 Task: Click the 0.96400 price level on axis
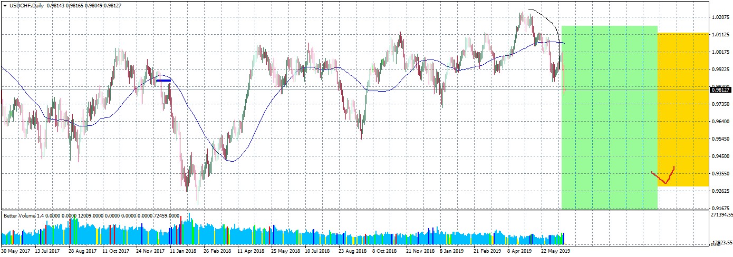tap(720, 122)
